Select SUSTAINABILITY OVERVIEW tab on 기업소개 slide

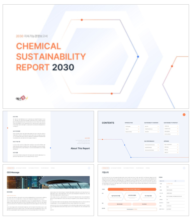(116, 168)
